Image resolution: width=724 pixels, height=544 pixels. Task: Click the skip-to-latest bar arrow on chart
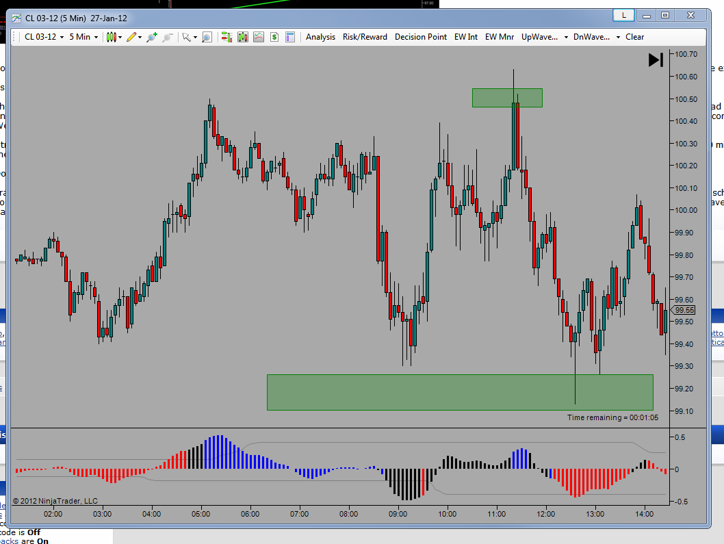656,60
